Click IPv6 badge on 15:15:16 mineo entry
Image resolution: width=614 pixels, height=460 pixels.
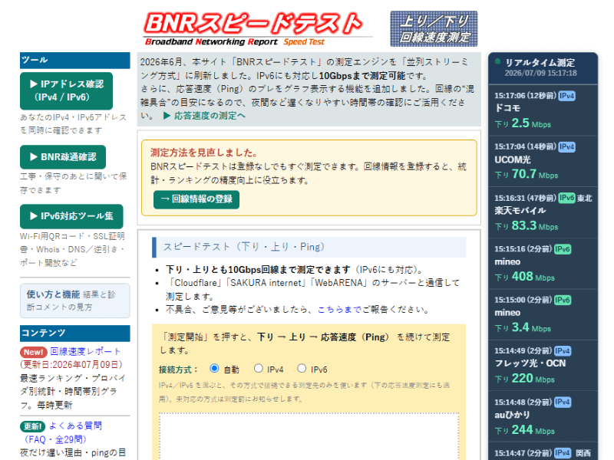pos(563,248)
